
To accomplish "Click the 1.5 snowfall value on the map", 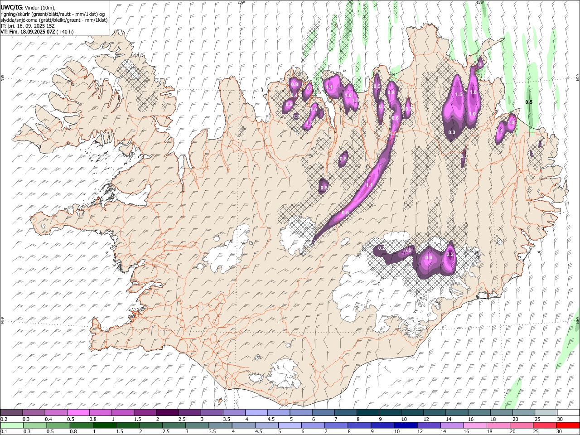I will pyautogui.click(x=459, y=95).
